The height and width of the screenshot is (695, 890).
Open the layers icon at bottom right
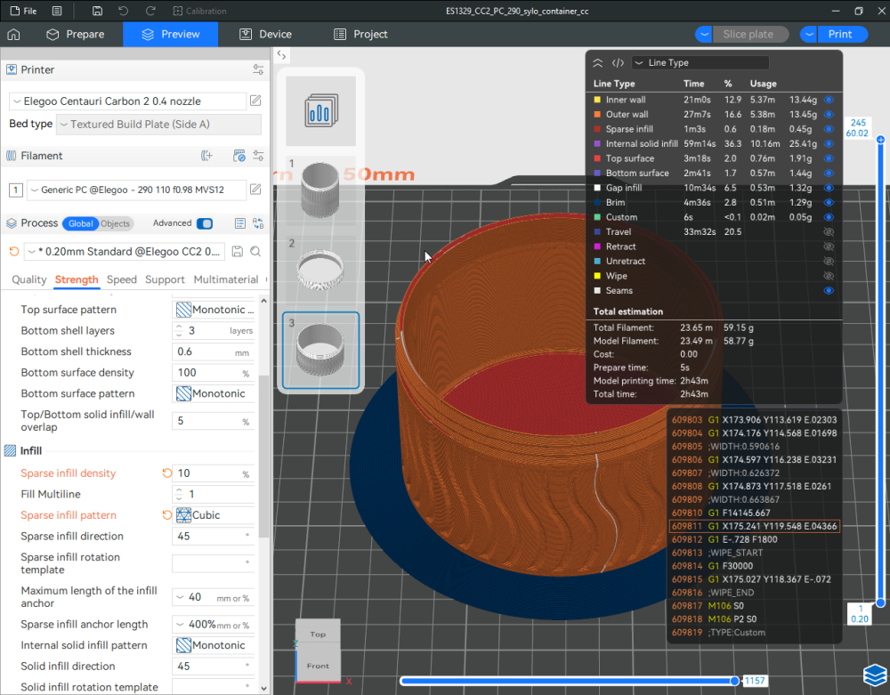point(874,675)
